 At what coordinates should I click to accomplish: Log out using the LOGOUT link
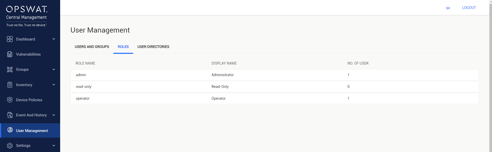[469, 8]
